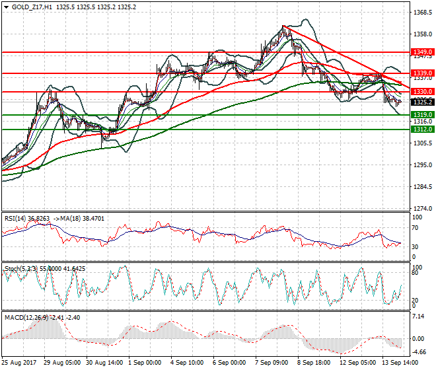Viewport: 436px width, 370px height.
Task: Click the 7 Sep 09:00 time axis label
Action: [272, 363]
